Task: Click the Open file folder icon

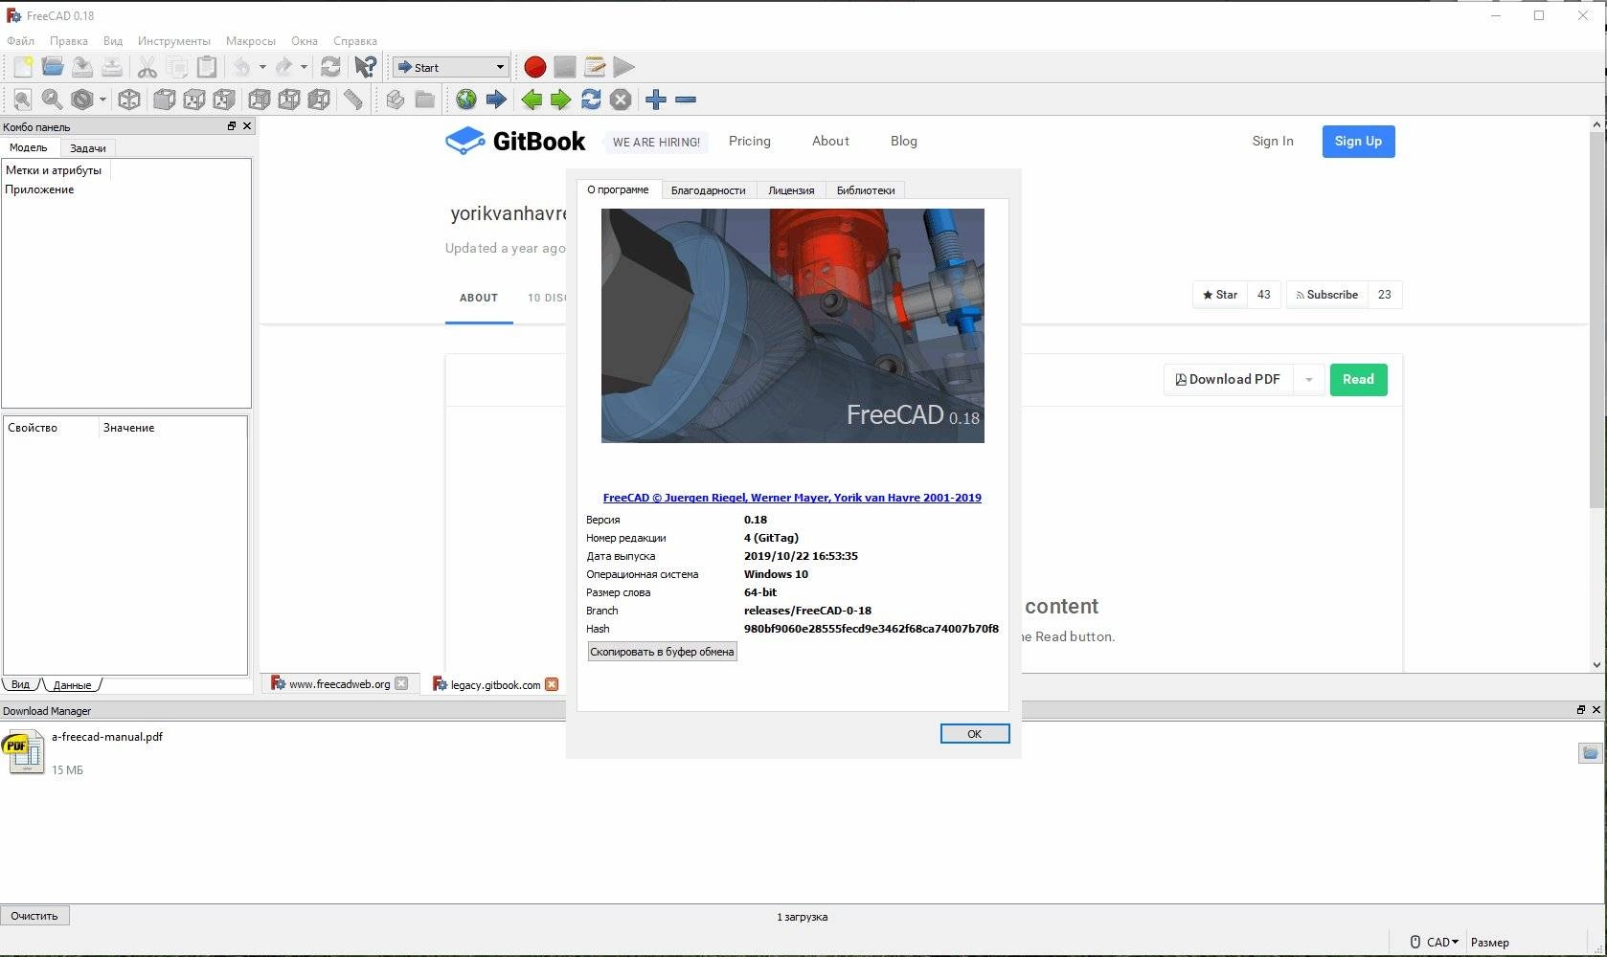Action: click(53, 67)
